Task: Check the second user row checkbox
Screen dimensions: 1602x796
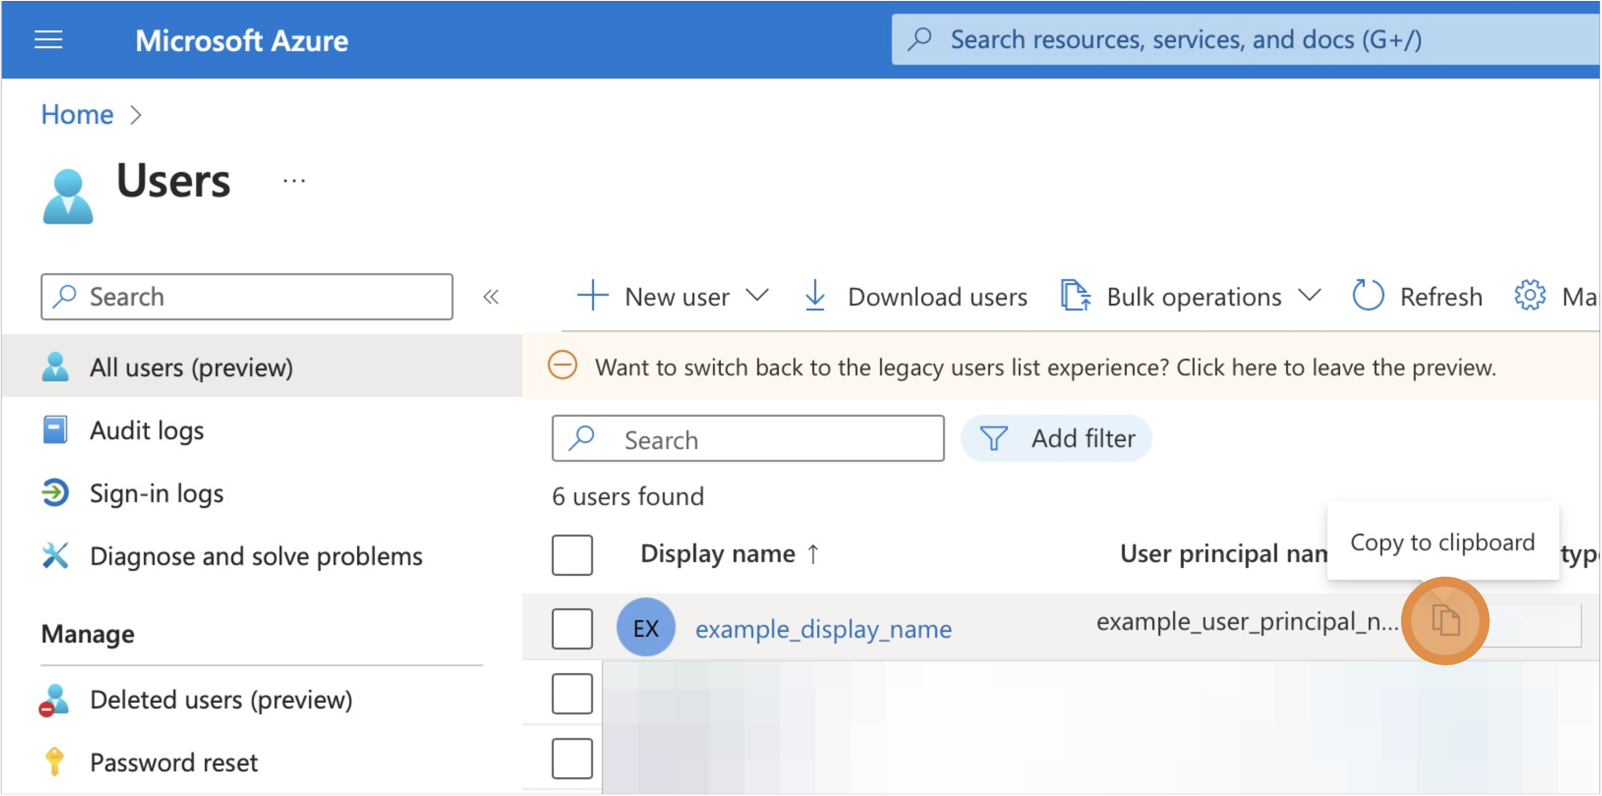Action: click(x=572, y=693)
